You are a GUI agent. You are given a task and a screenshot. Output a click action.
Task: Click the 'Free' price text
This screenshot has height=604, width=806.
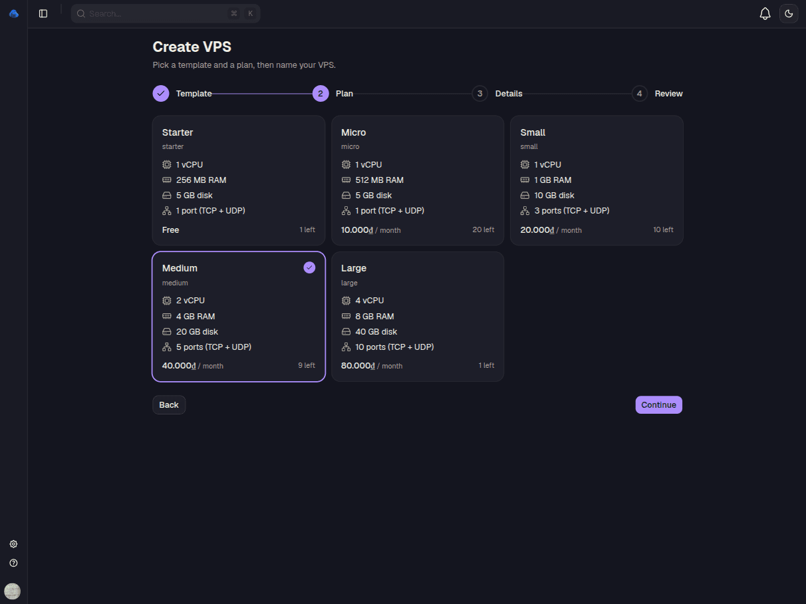(171, 230)
